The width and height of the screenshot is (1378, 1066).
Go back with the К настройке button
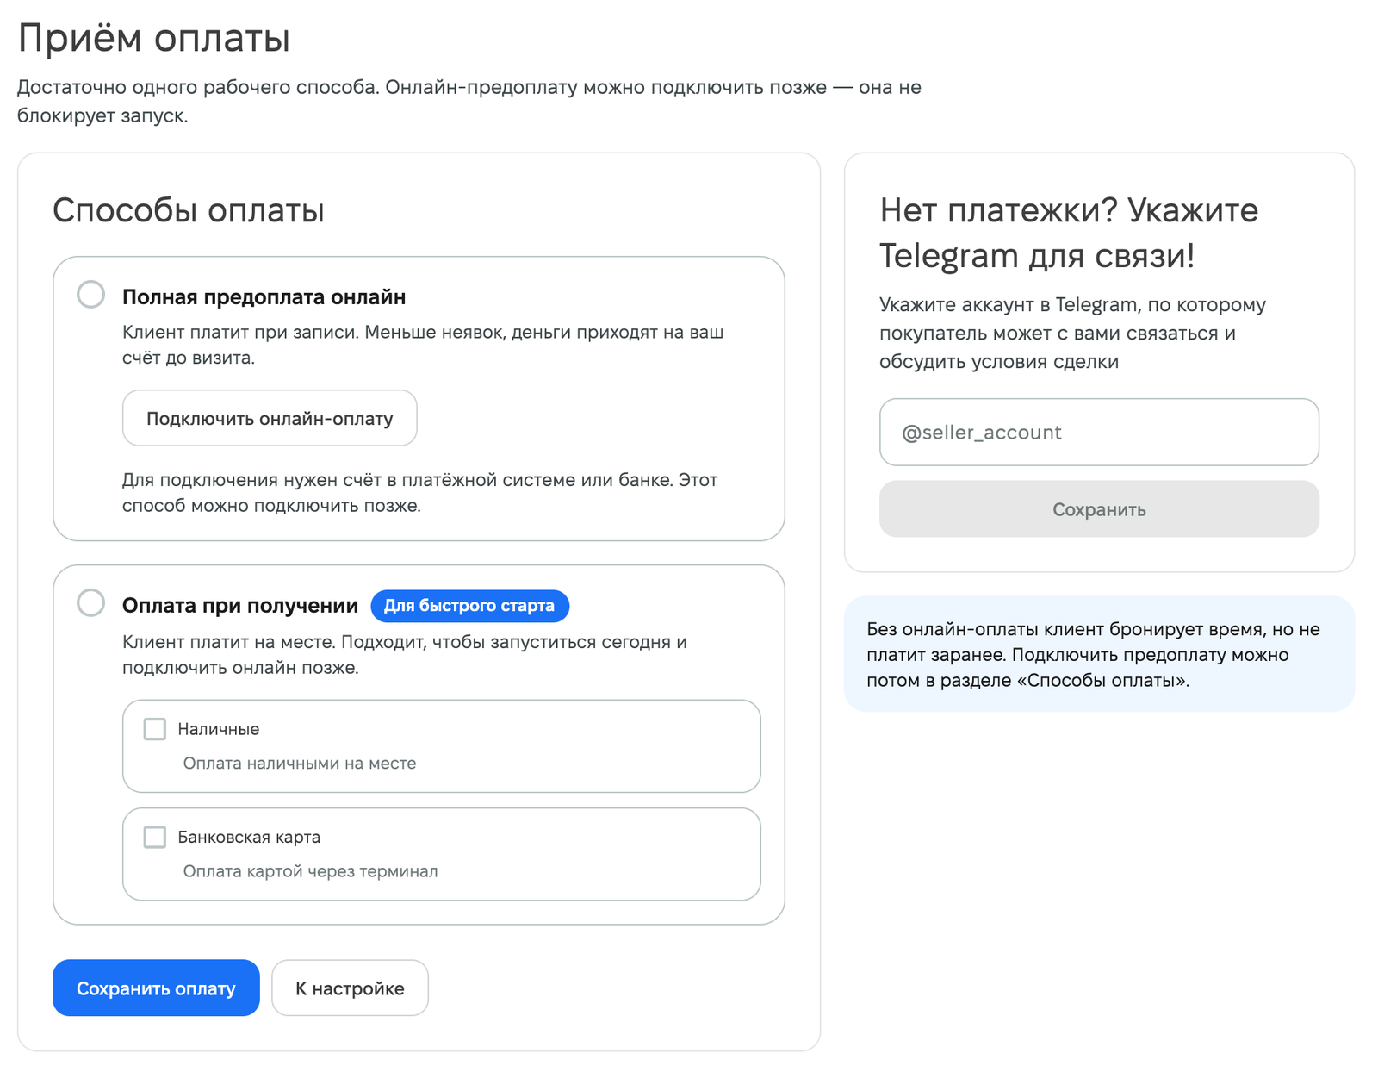click(x=350, y=988)
